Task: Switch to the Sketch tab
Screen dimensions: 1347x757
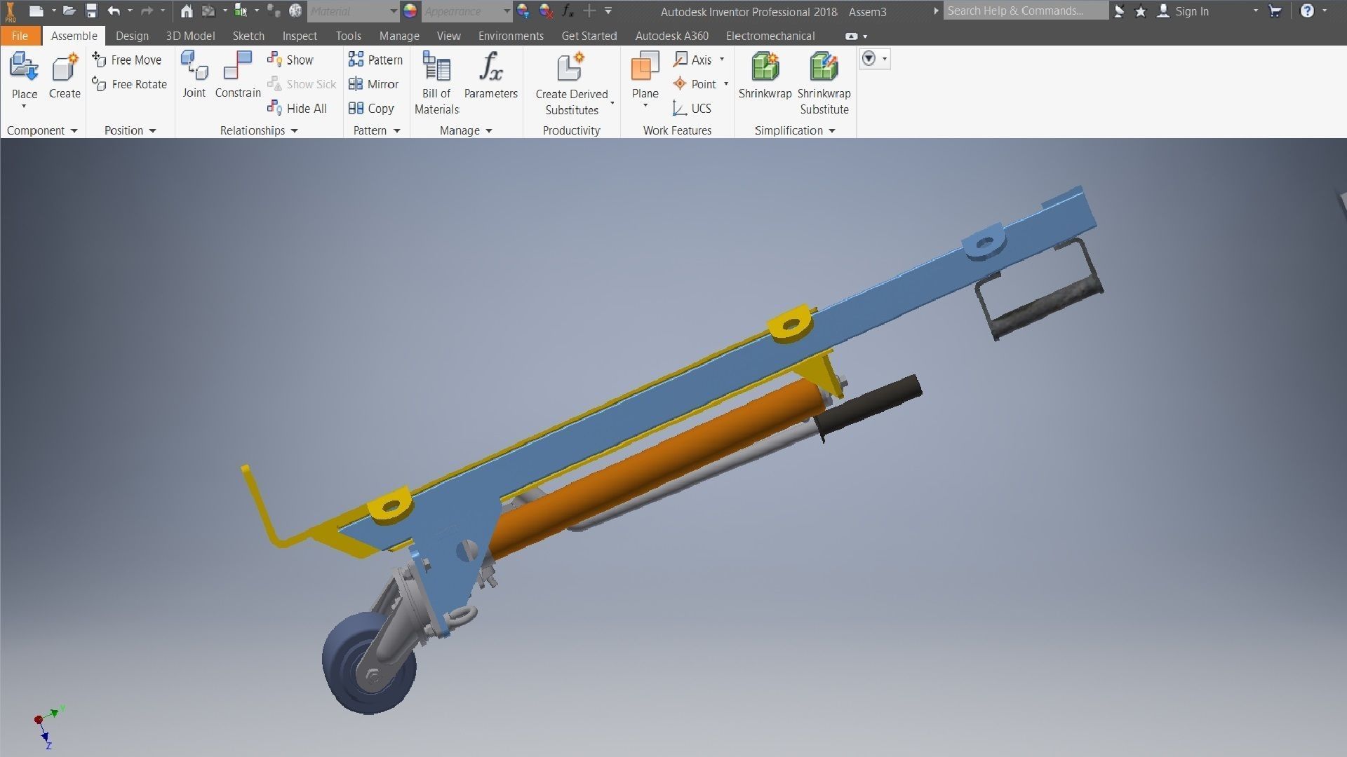Action: coord(248,36)
